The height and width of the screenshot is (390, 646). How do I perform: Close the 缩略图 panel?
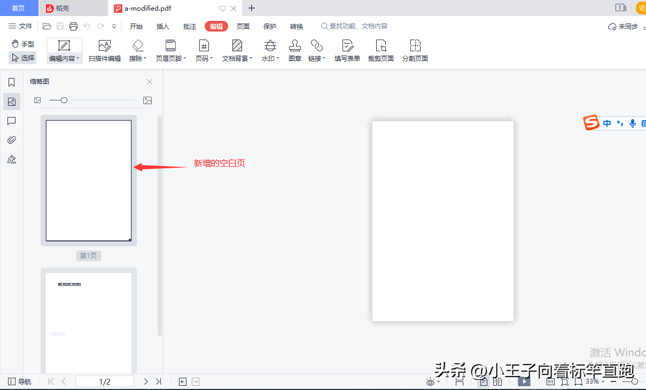(x=150, y=82)
